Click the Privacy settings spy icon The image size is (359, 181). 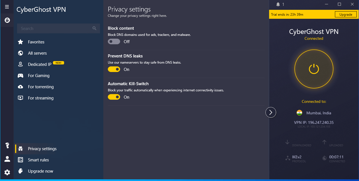click(x=20, y=149)
